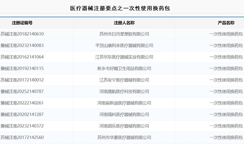Screen dimensions: 244x145
Task: Select registration number 豫械注准20202141287
Action: click(x=22, y=114)
